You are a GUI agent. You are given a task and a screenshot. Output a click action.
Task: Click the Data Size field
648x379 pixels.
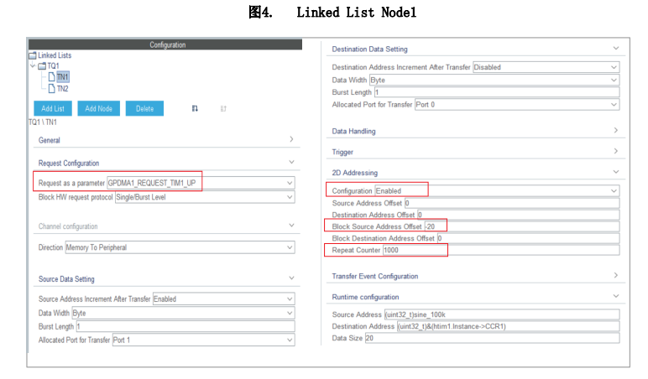tap(492, 338)
